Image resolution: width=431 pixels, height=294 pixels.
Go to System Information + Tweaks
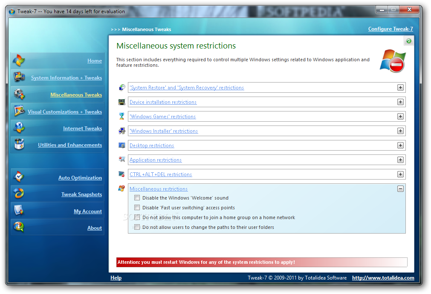67,78
